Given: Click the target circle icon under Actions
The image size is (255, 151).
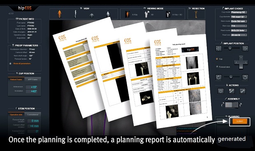Looking at the screenshot, I should [220, 92].
